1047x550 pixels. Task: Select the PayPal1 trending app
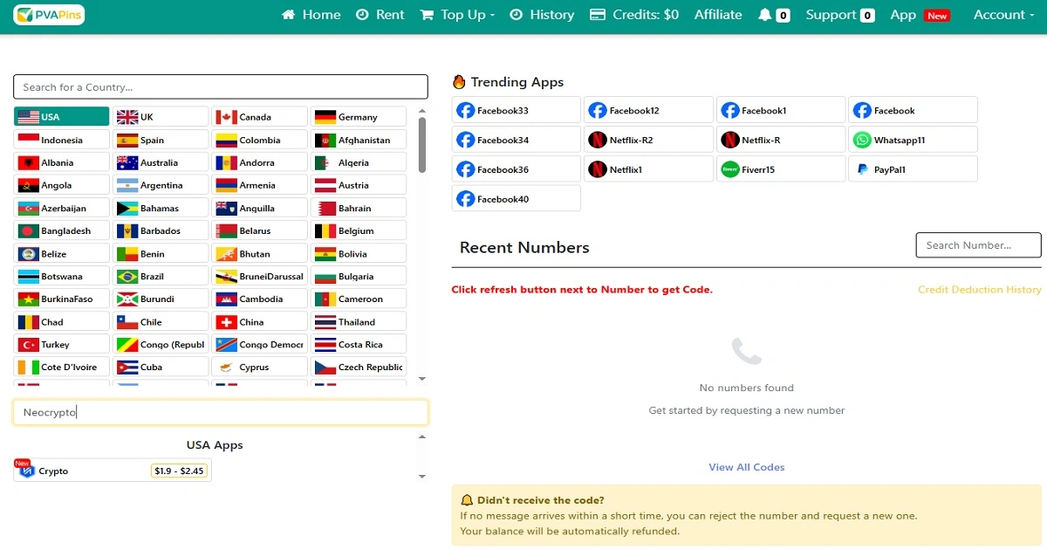[913, 169]
